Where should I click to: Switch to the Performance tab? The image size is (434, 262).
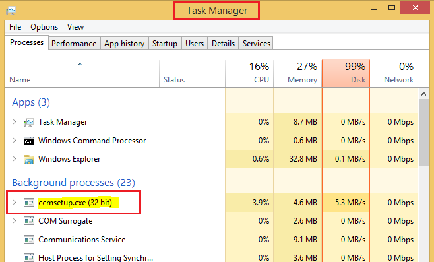pos(74,44)
